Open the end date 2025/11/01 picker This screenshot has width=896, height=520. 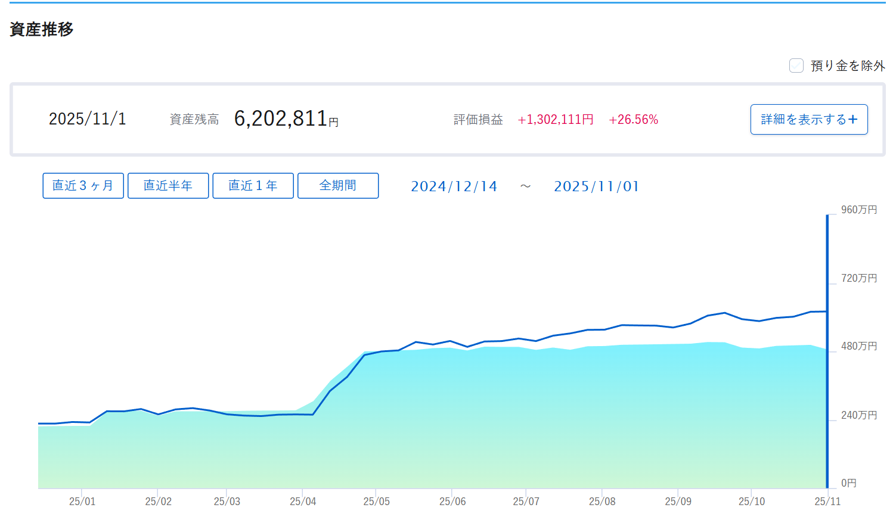click(596, 186)
